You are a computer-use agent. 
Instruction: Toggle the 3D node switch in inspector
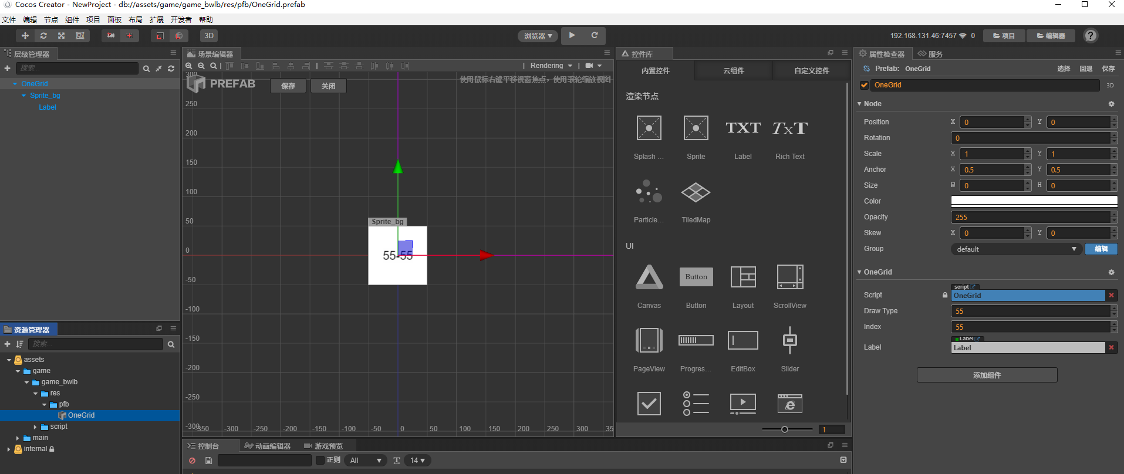pyautogui.click(x=1110, y=85)
